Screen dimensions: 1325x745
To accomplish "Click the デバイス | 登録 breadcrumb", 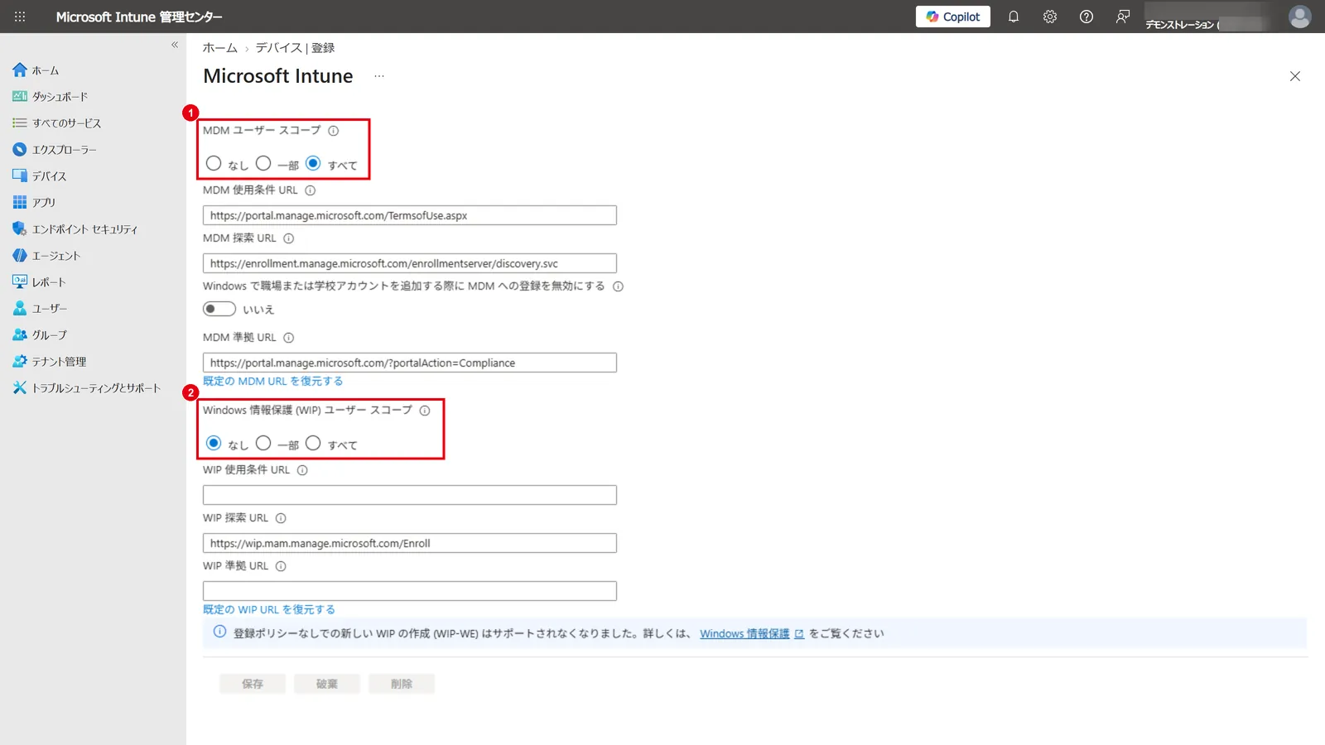I will coord(295,48).
